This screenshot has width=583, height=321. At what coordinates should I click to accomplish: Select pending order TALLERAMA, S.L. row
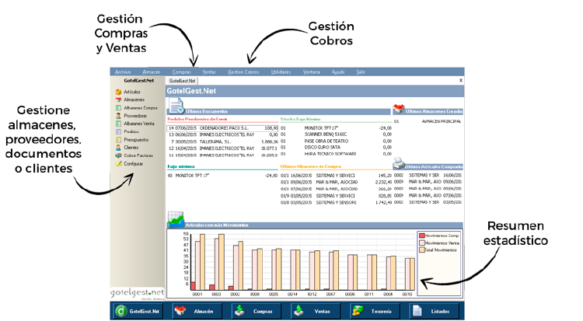(223, 141)
